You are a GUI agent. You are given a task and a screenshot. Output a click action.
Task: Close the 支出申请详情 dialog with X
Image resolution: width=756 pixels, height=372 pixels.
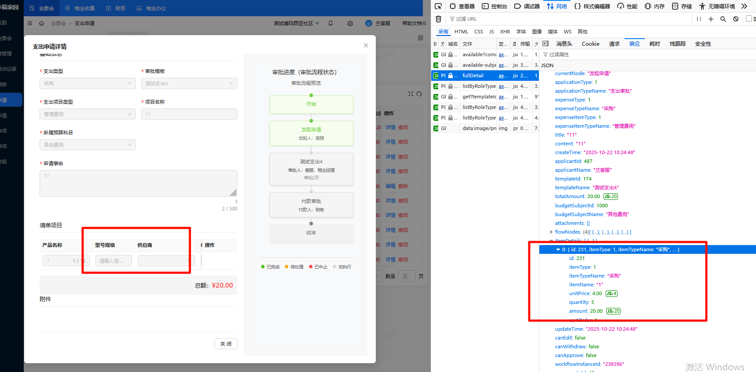click(x=366, y=46)
